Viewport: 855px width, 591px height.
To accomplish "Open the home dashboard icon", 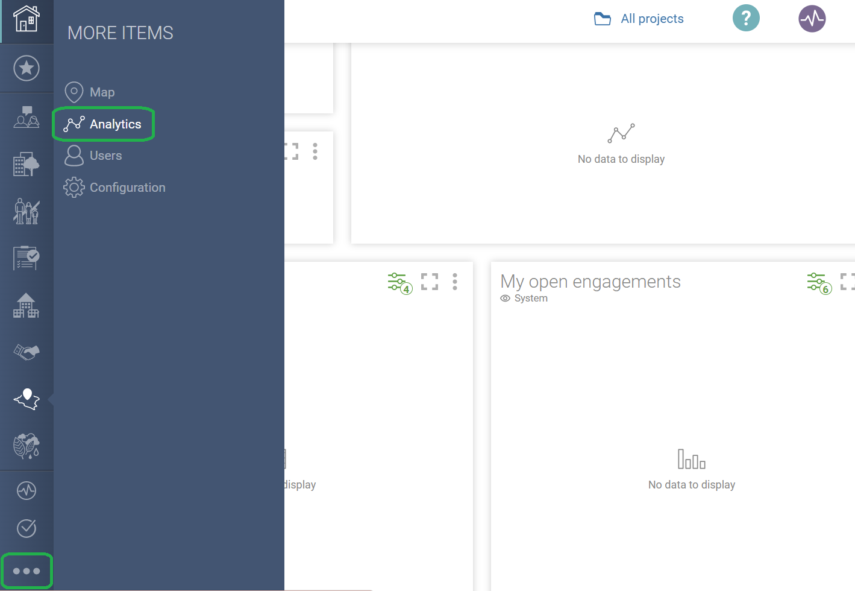I will (x=27, y=19).
